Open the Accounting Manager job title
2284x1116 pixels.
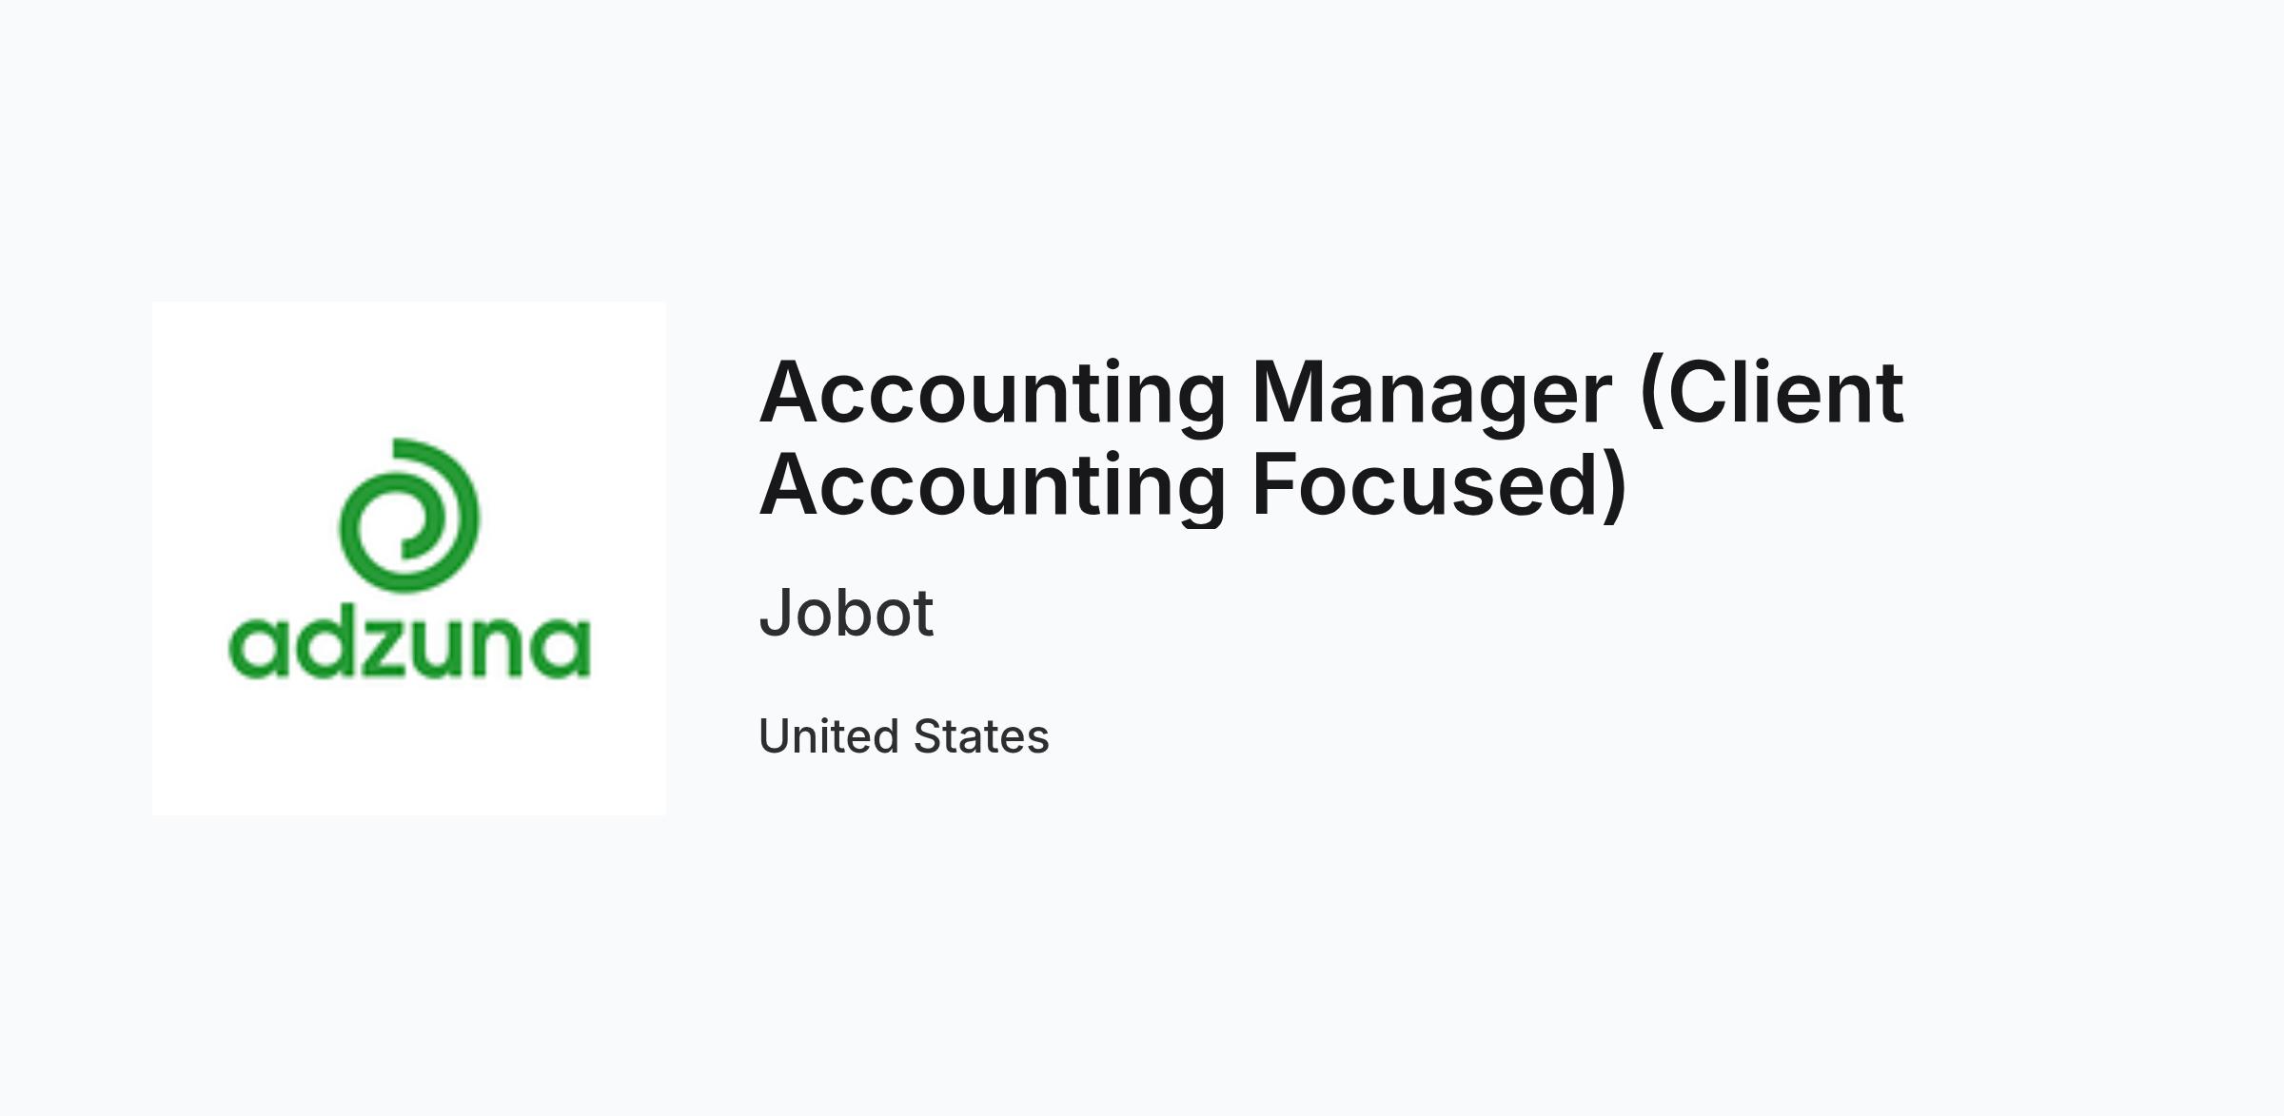(x=1331, y=438)
